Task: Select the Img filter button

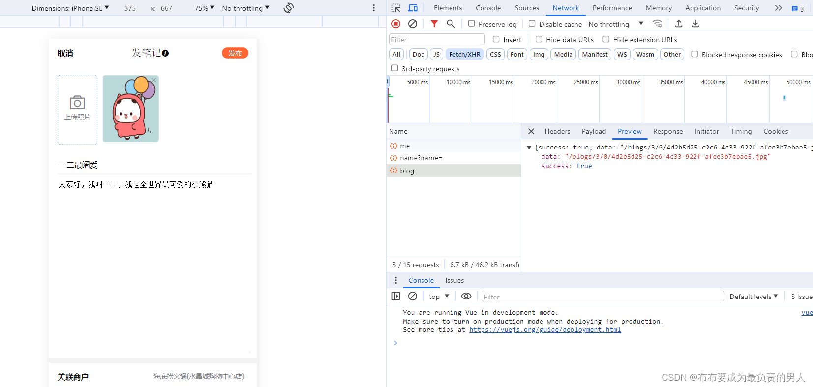Action: coord(539,54)
